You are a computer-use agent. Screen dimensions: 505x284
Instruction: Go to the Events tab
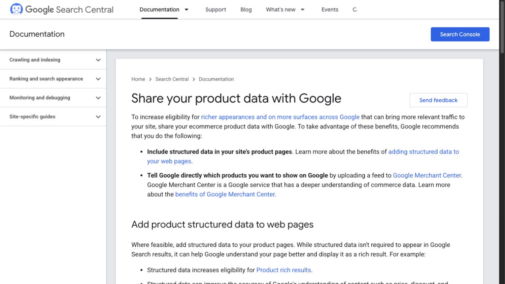[x=330, y=10]
